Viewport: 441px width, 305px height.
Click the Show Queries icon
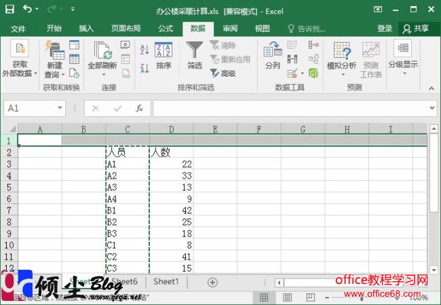(74, 45)
